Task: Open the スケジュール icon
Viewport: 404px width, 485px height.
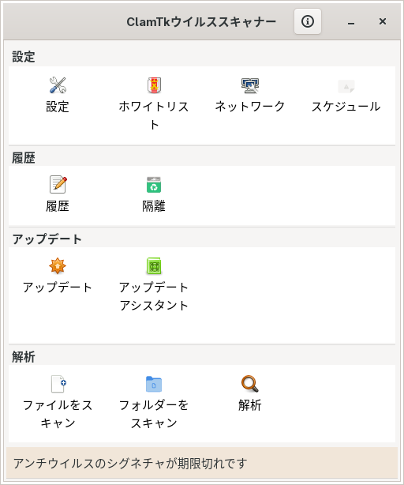Action: click(346, 86)
